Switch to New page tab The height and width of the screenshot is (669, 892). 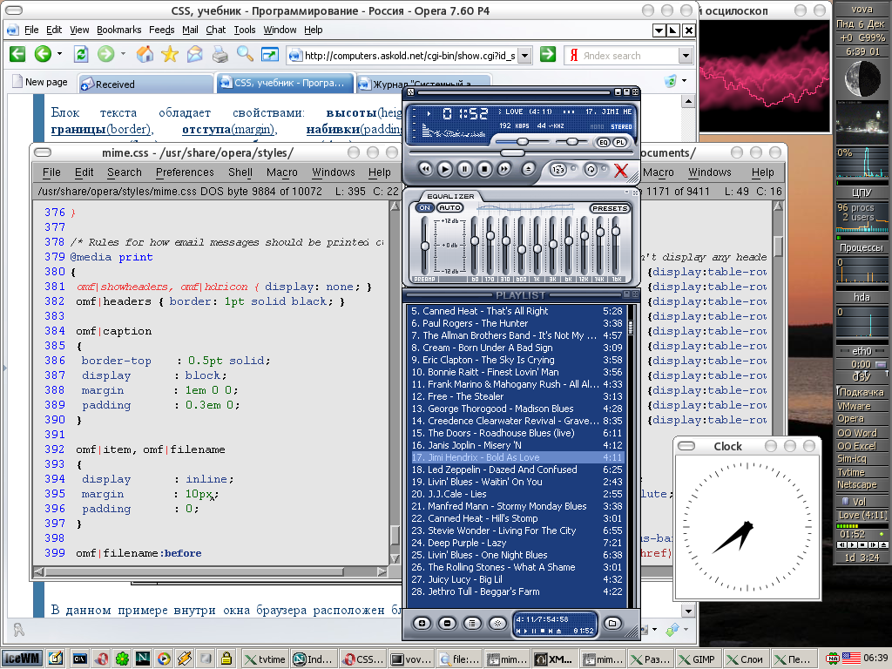click(41, 82)
